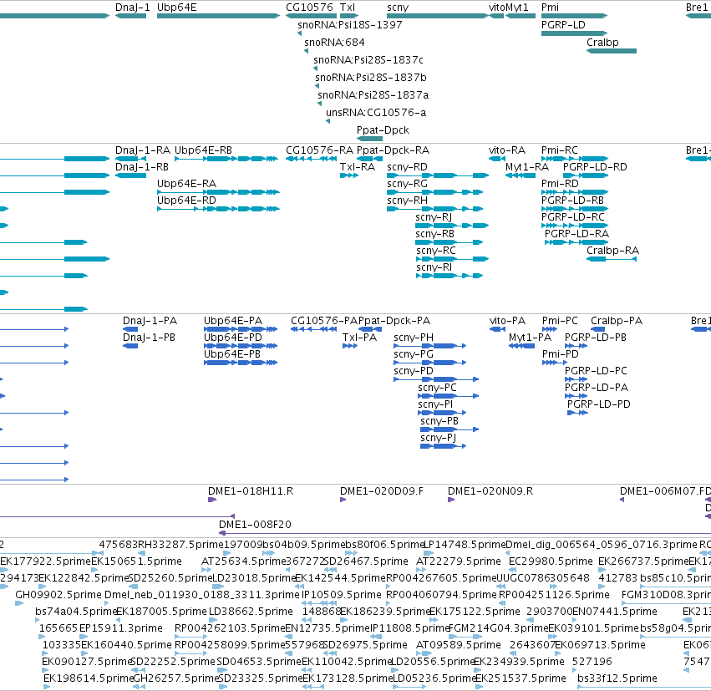Click the AT25634.5prime EST label
This screenshot has width=711, height=691.
[243, 561]
